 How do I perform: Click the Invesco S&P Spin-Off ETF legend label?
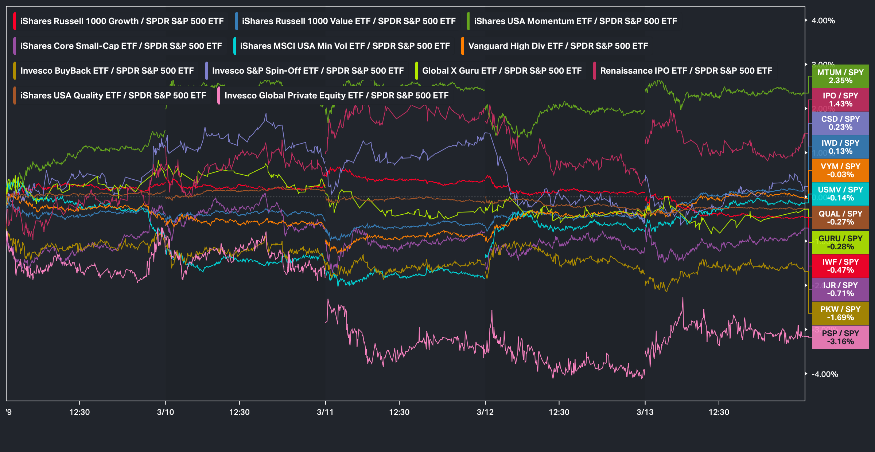(x=308, y=71)
